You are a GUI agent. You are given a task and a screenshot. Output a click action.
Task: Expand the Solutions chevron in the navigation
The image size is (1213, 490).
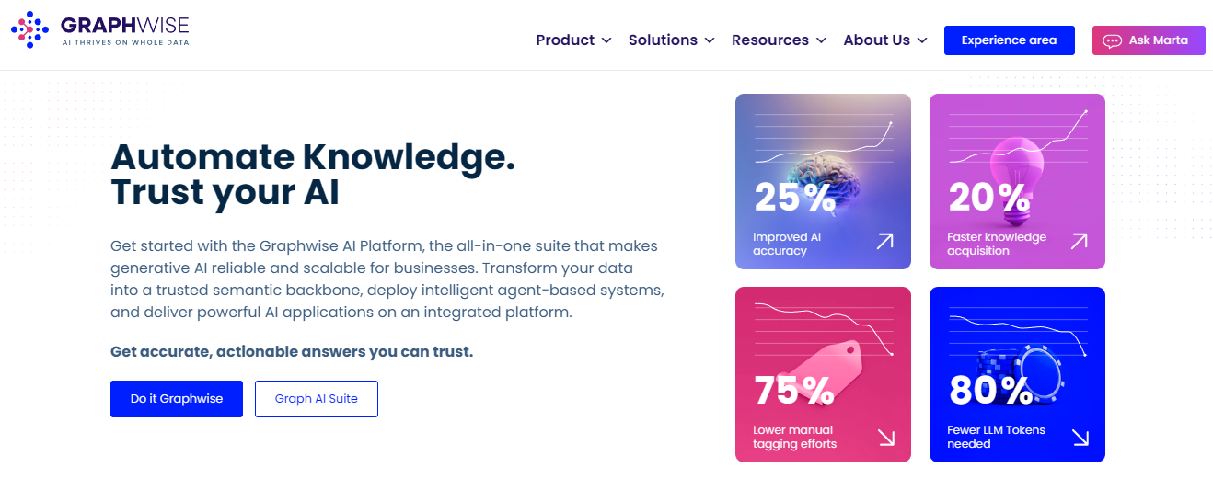(x=710, y=40)
